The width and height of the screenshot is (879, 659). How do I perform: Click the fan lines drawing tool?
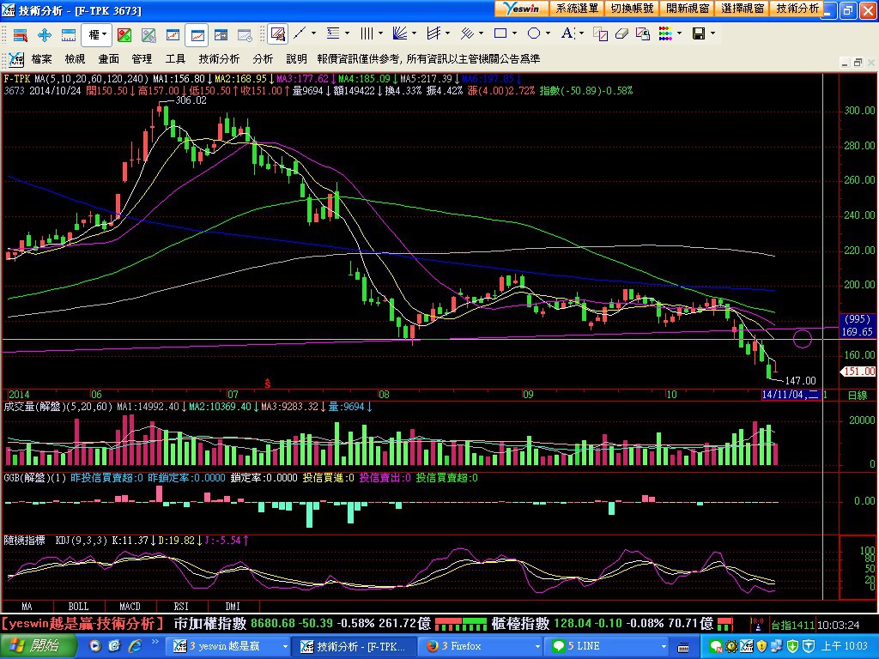(x=399, y=34)
